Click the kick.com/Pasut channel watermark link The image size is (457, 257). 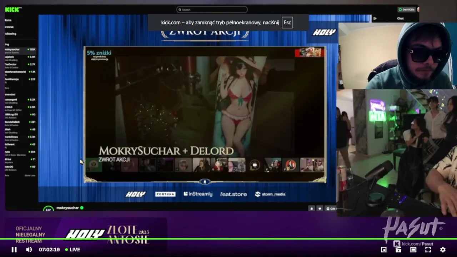click(x=413, y=244)
